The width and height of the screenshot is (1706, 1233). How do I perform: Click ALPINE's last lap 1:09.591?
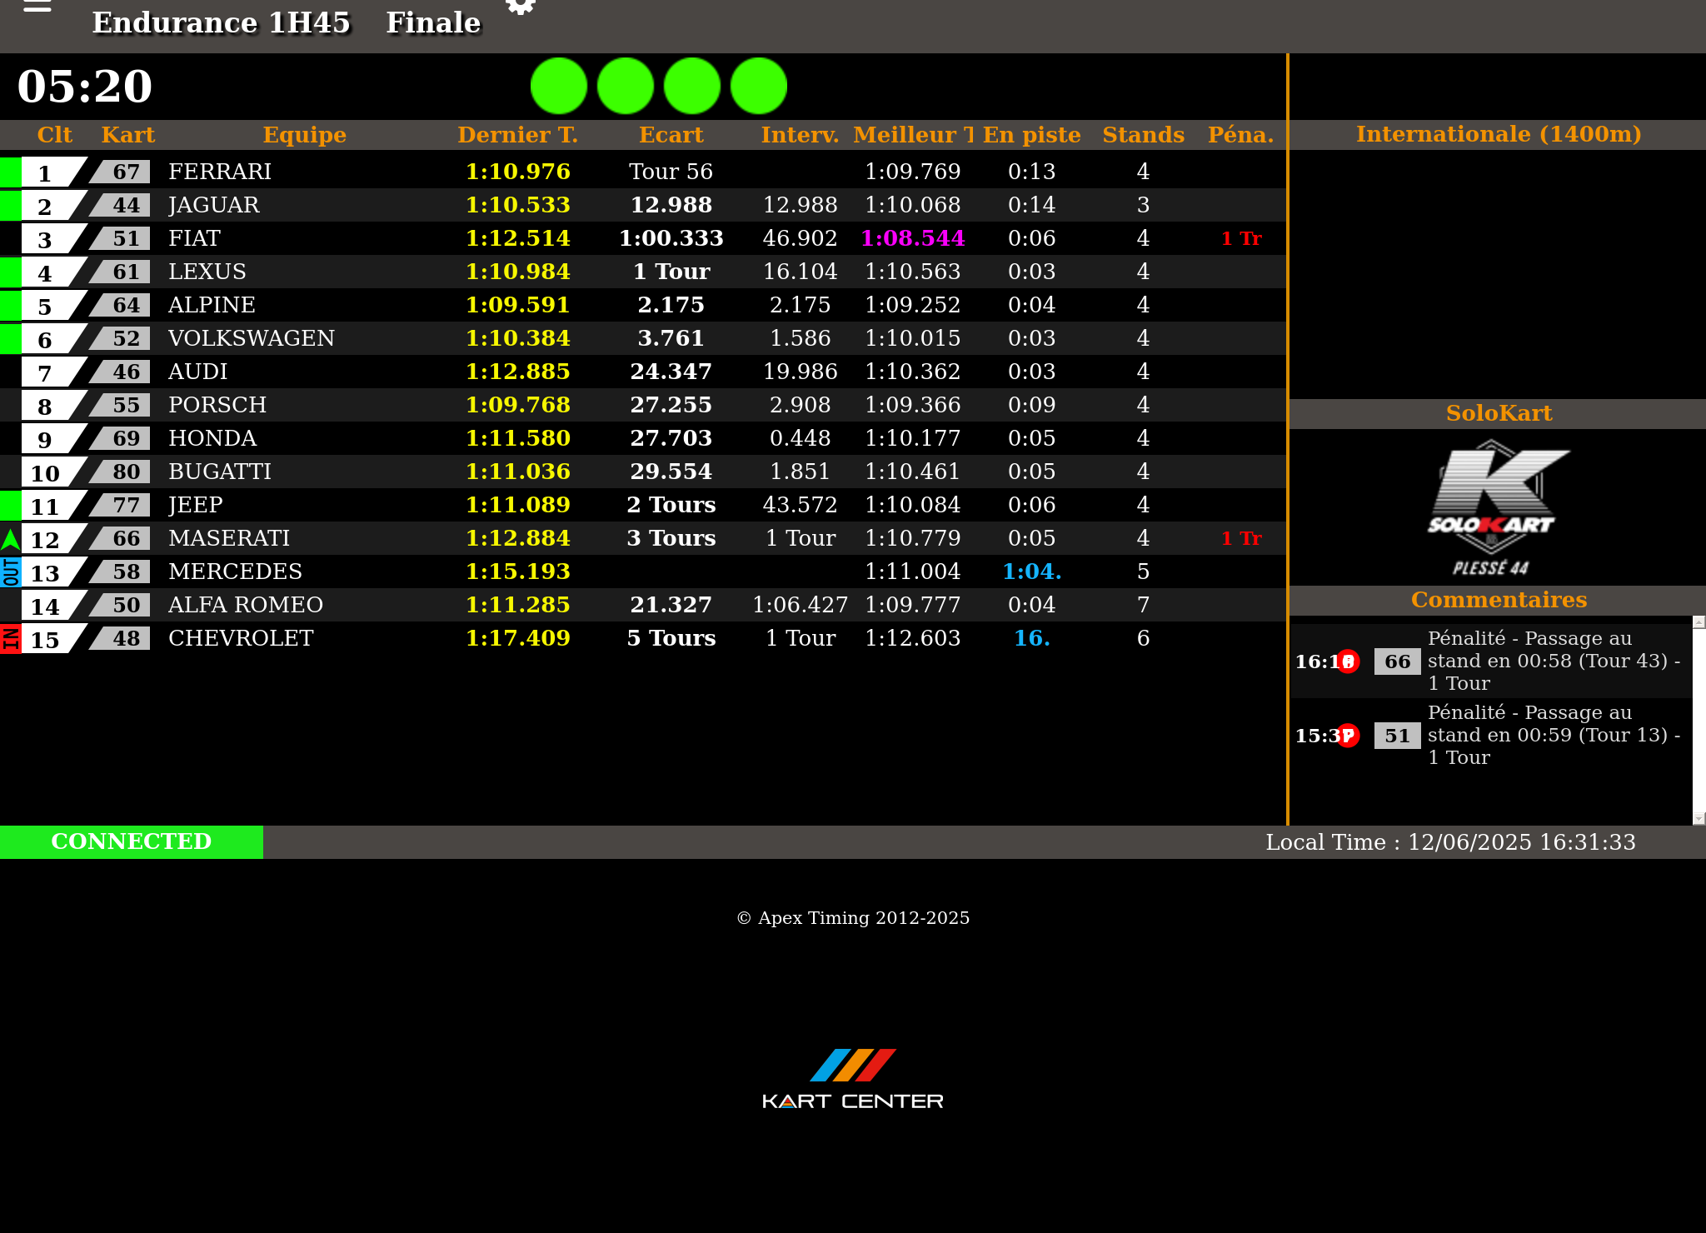click(x=517, y=305)
